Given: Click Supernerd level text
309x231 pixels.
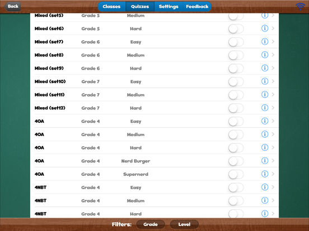Looking at the screenshot, I should pos(135,175).
